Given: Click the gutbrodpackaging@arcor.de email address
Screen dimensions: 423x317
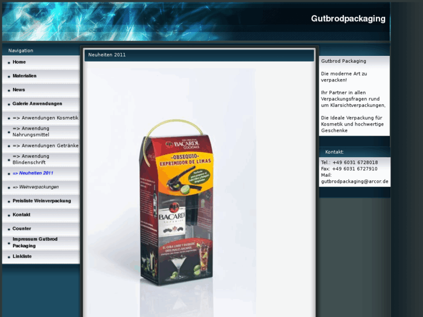Looking at the screenshot, I should tap(354, 181).
